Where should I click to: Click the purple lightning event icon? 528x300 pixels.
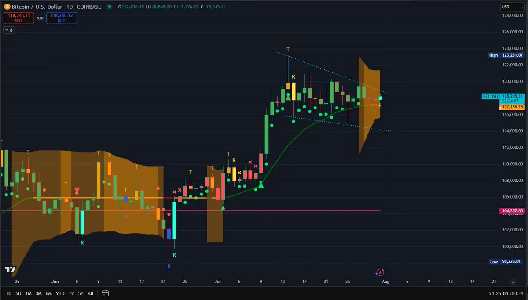point(381,273)
